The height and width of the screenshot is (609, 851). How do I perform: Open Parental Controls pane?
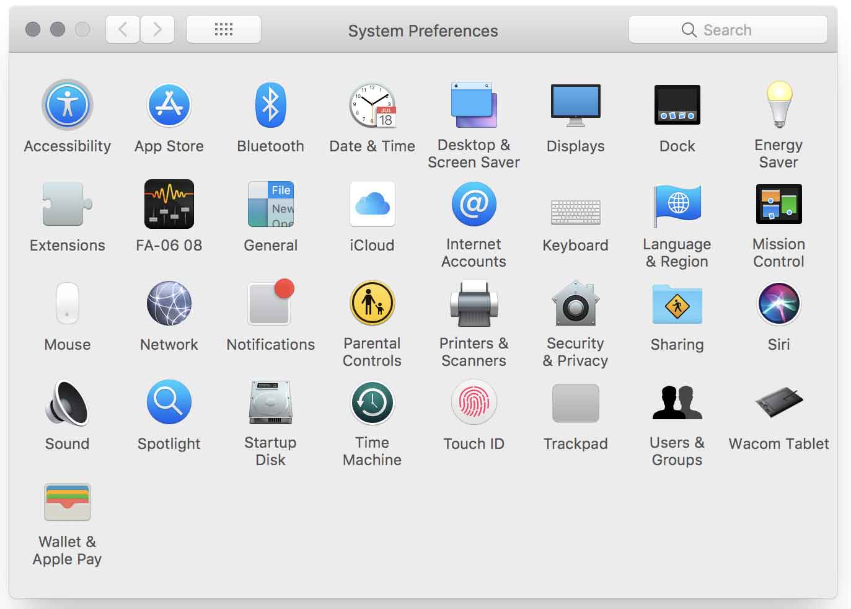click(373, 303)
